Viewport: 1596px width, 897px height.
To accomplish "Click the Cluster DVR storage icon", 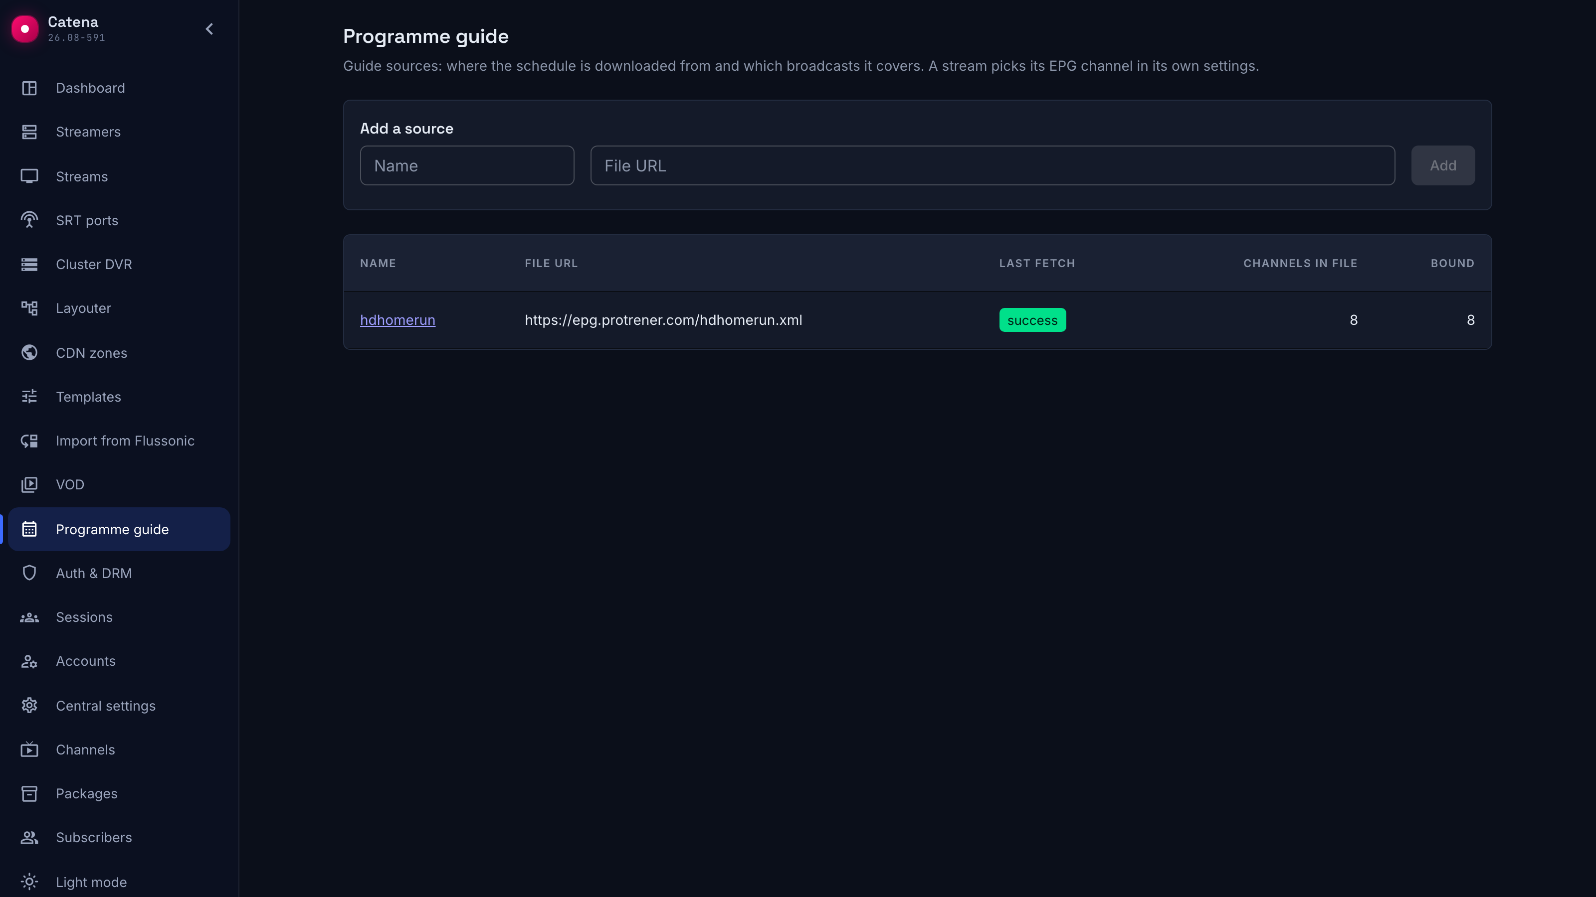I will [x=29, y=264].
